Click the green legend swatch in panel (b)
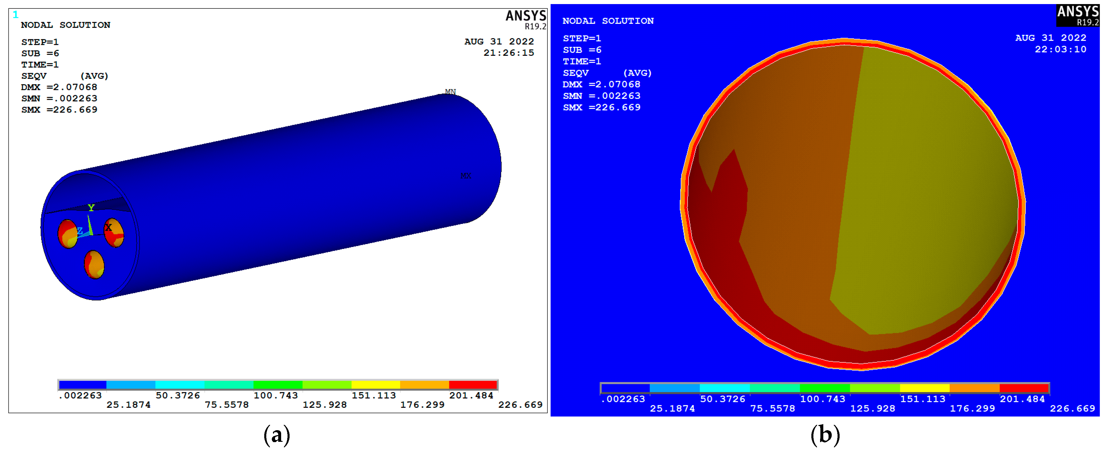Screen dimensions: 1105x452 [x=824, y=388]
